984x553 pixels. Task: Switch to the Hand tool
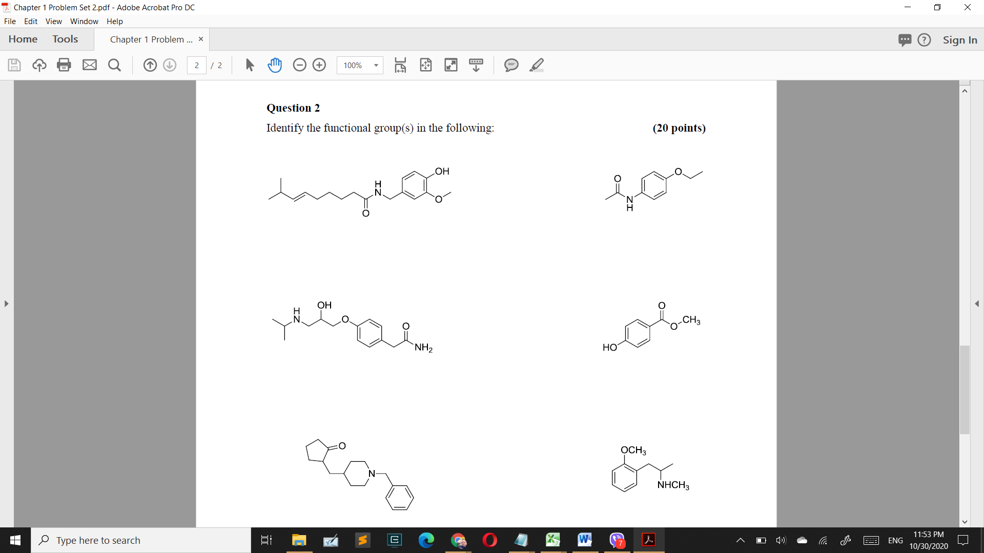(275, 65)
